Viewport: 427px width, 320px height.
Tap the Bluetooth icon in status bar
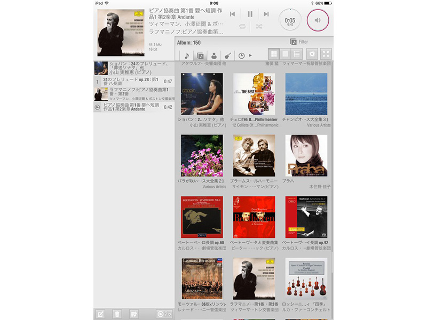312,3
